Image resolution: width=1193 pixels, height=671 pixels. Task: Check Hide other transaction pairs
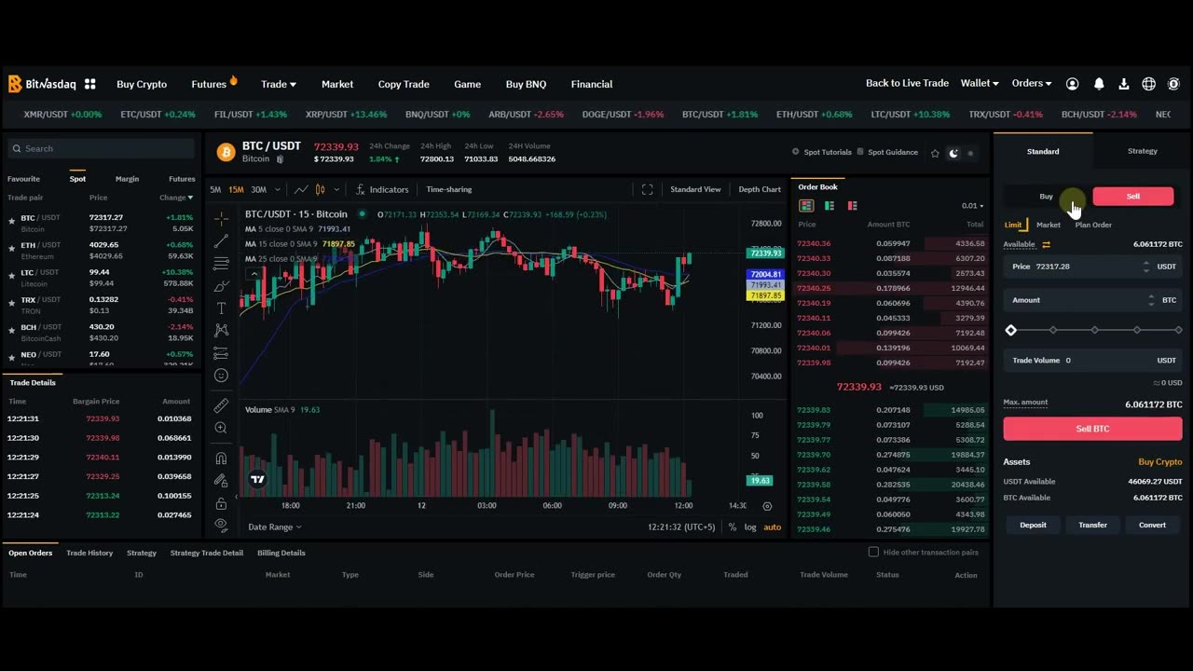pyautogui.click(x=873, y=552)
